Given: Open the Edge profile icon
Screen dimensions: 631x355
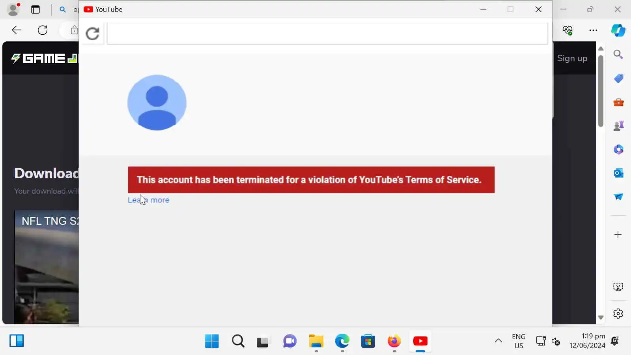Looking at the screenshot, I should [14, 9].
